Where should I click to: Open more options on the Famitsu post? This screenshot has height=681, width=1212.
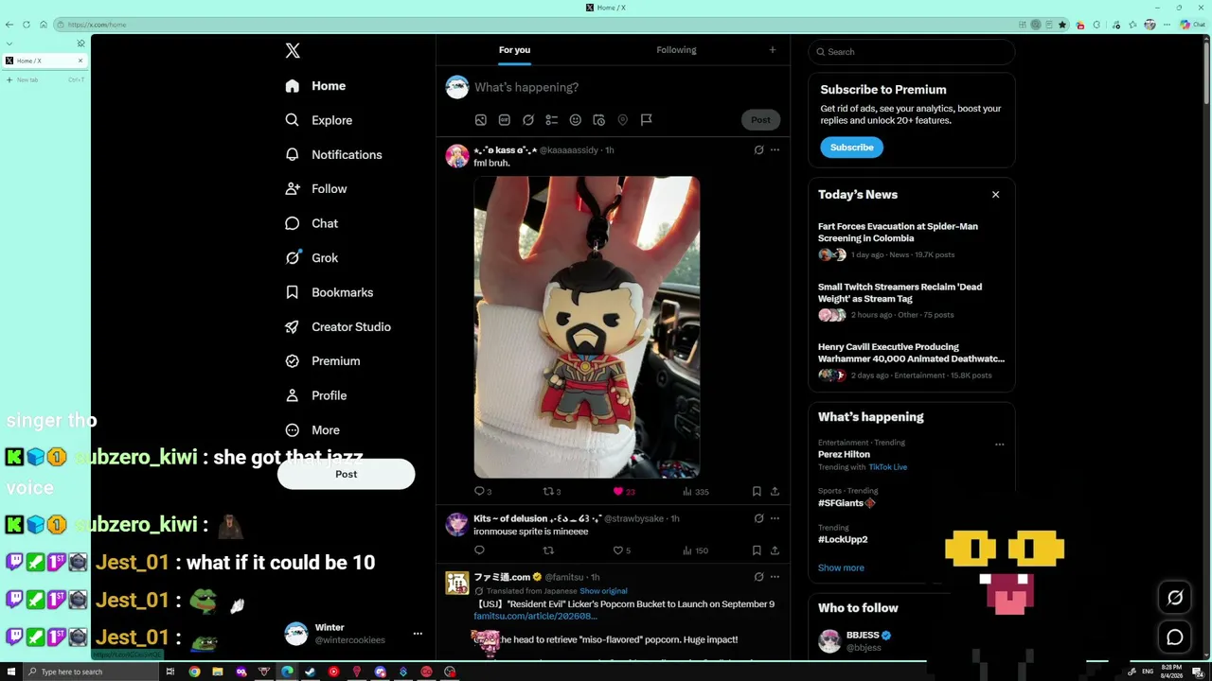pyautogui.click(x=775, y=577)
